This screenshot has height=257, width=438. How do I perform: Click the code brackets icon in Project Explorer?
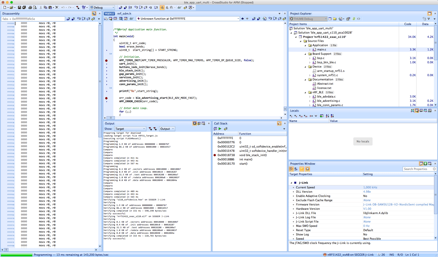[x=359, y=19]
